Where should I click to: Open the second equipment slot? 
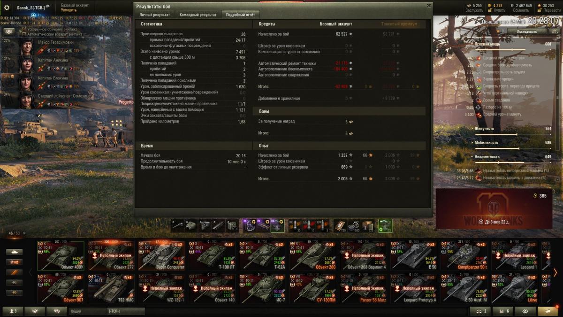click(x=263, y=225)
